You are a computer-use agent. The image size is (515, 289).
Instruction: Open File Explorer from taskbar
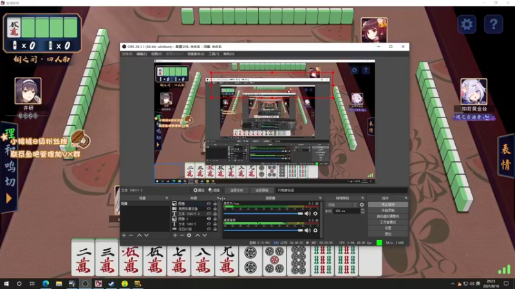point(59,283)
